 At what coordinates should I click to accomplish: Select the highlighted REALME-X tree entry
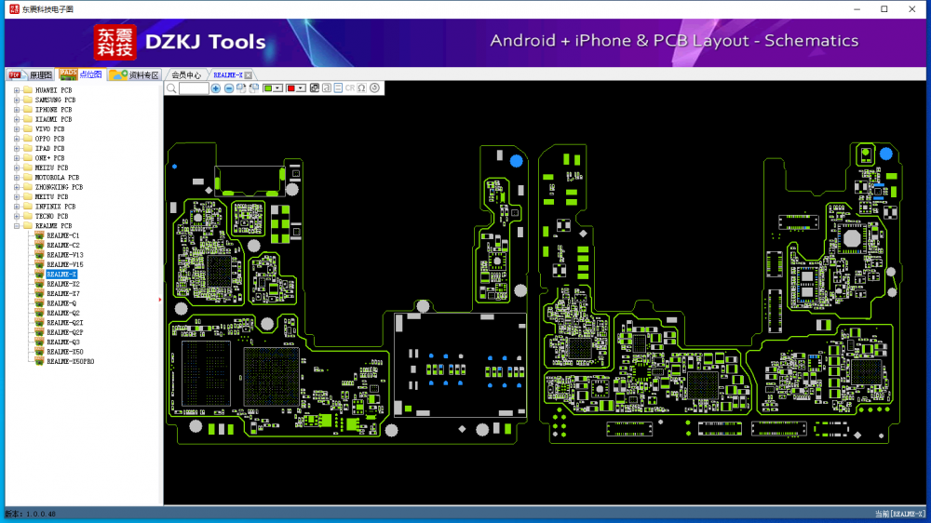click(61, 275)
